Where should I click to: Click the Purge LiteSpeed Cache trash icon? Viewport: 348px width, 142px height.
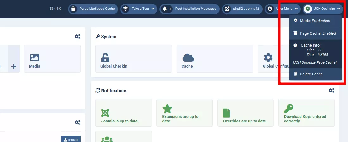point(73,9)
